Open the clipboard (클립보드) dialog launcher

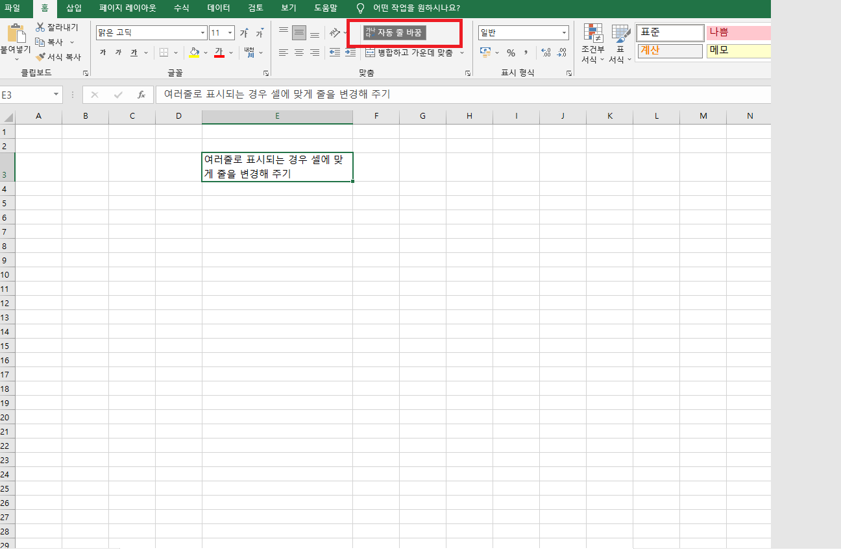85,73
